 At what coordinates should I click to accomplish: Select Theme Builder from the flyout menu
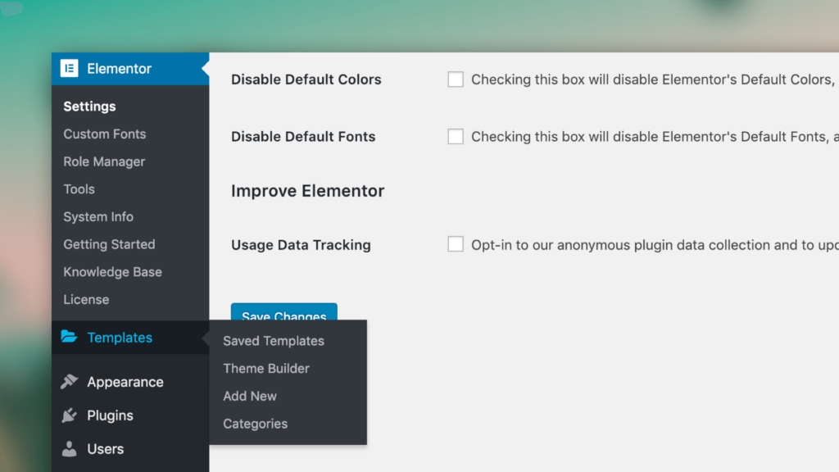tap(266, 368)
